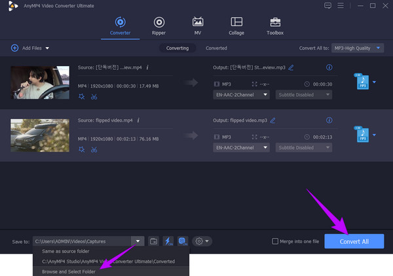
Task: Open the first video thumbnail preview
Action: pyautogui.click(x=40, y=82)
